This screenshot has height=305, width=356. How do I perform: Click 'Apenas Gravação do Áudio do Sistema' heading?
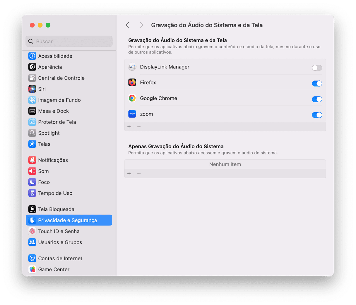[x=176, y=147]
